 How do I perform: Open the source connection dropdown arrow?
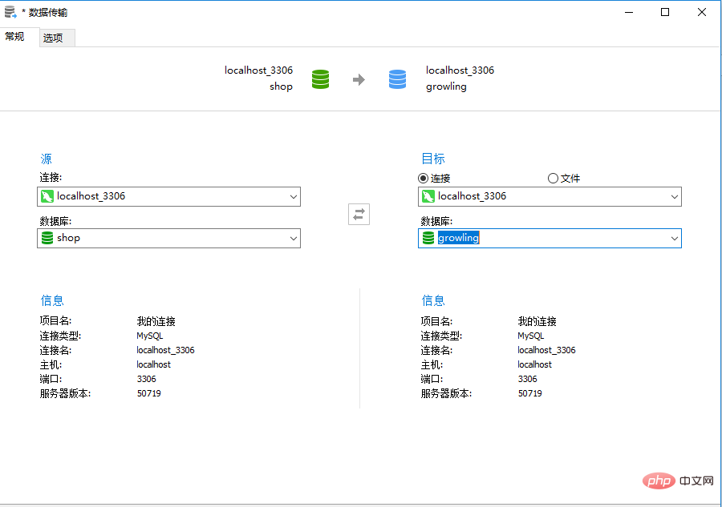(294, 197)
